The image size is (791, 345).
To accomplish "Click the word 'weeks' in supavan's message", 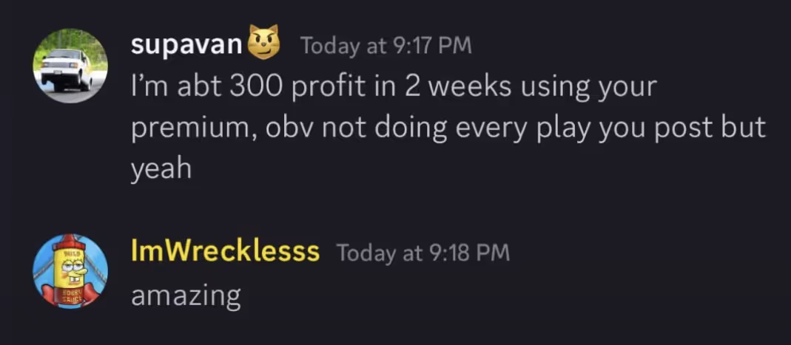I will [471, 87].
